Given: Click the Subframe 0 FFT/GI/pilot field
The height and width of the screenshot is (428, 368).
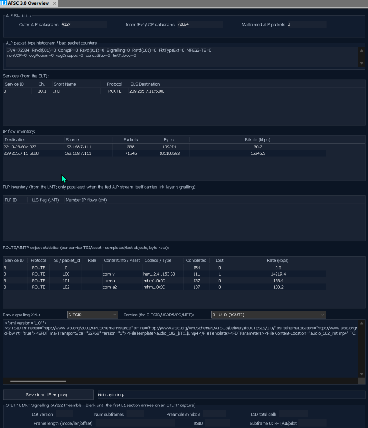Looking at the screenshot, I should [312, 423].
